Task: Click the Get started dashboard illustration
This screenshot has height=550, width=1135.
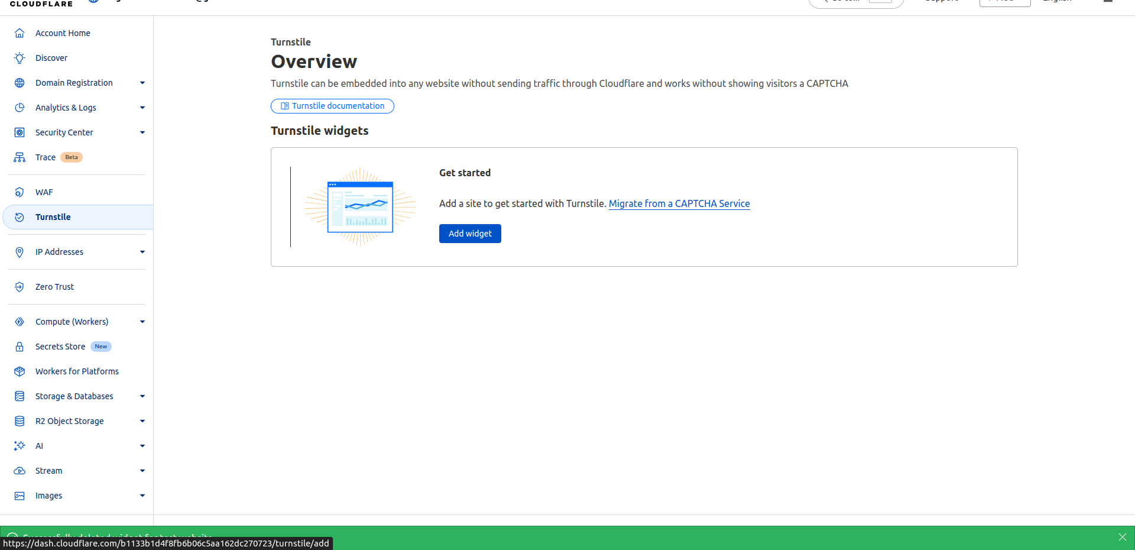Action: (x=360, y=207)
